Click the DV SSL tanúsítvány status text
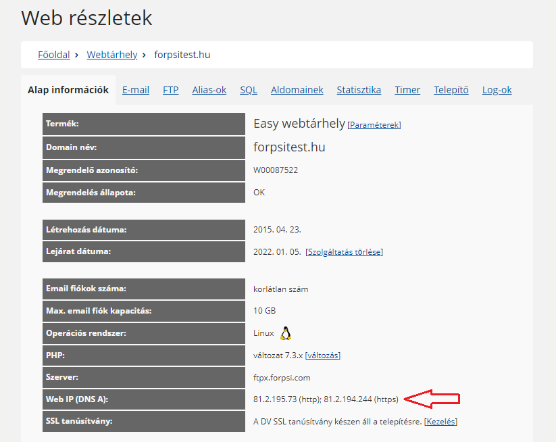The image size is (556, 442). click(338, 422)
